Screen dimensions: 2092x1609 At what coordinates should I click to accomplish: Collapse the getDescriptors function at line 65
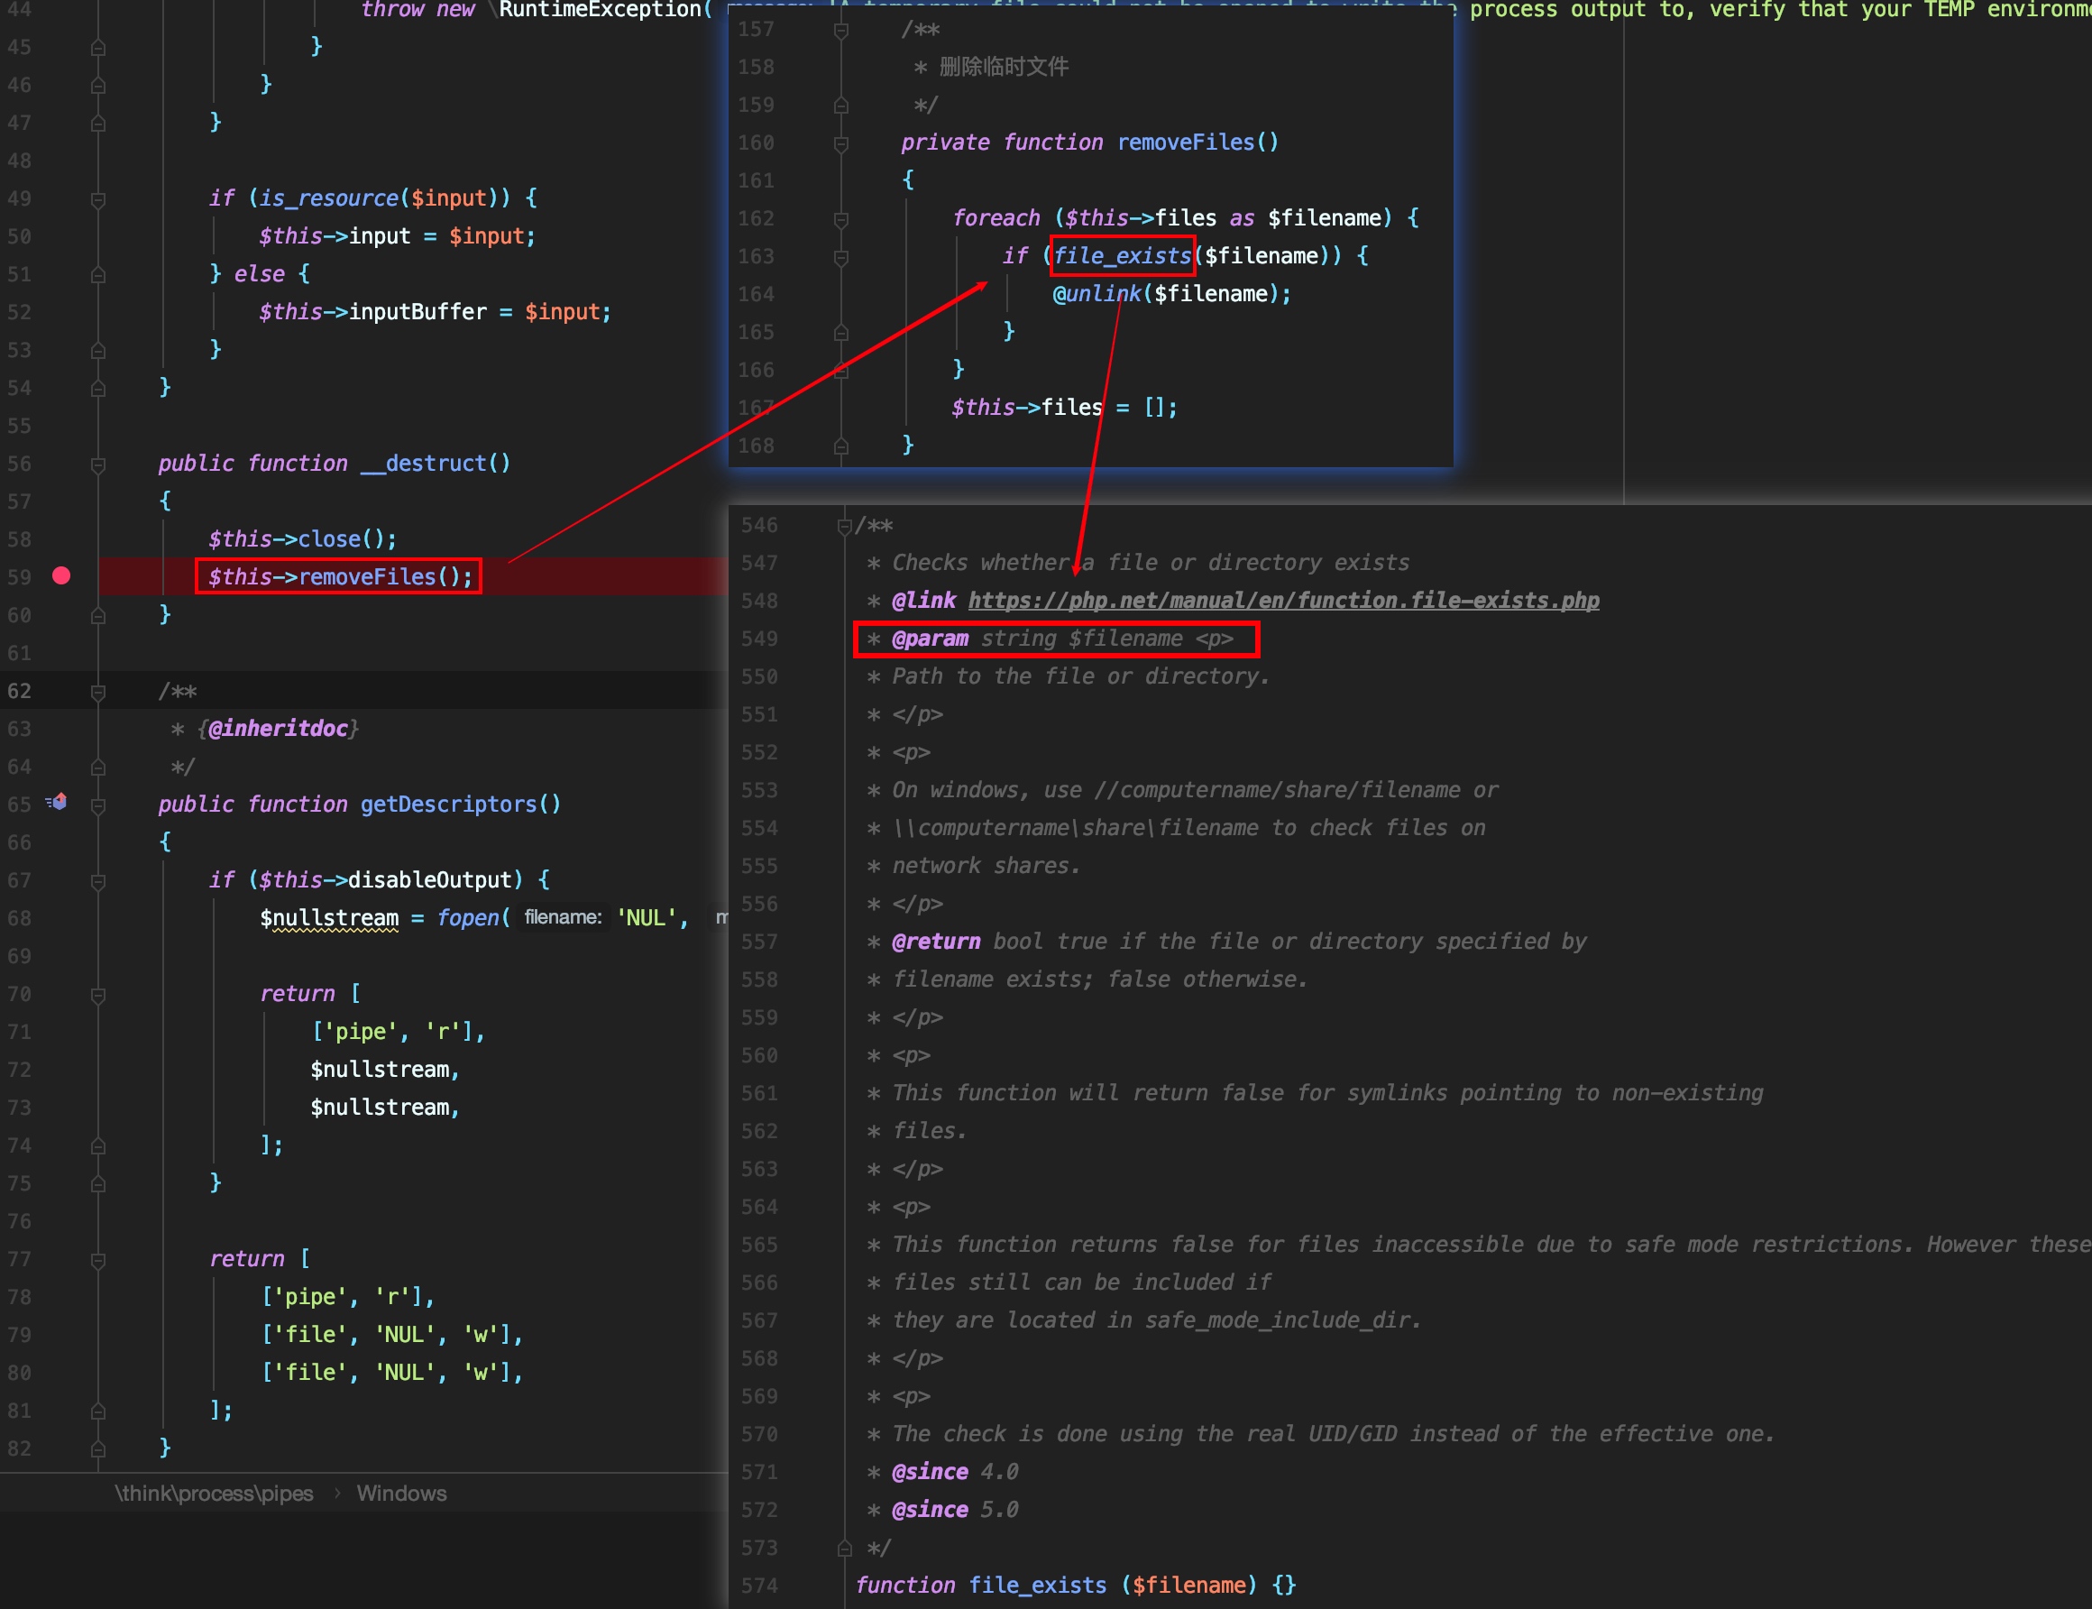pyautogui.click(x=97, y=805)
